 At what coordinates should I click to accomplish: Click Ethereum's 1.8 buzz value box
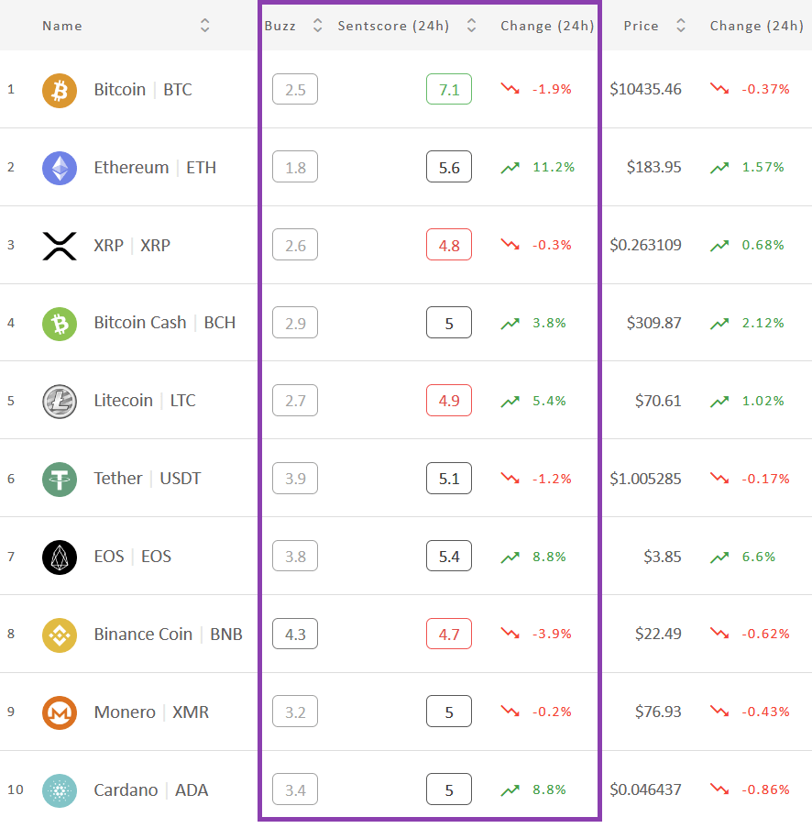(x=295, y=167)
